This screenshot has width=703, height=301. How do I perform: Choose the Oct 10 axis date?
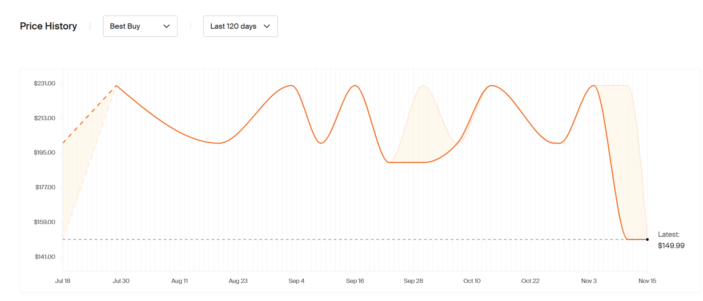(x=472, y=281)
